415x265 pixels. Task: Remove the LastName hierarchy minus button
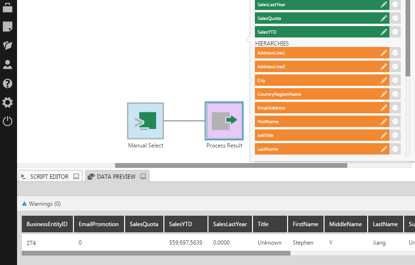395,149
